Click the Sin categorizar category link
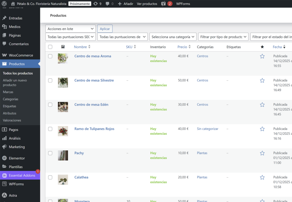This screenshot has width=292, height=202. pyautogui.click(x=208, y=129)
